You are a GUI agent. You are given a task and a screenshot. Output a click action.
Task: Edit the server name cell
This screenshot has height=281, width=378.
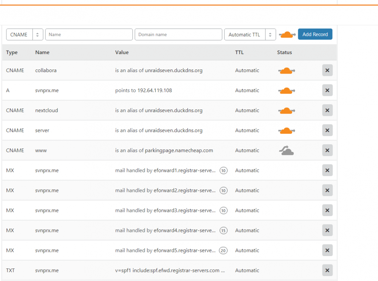(x=42, y=130)
